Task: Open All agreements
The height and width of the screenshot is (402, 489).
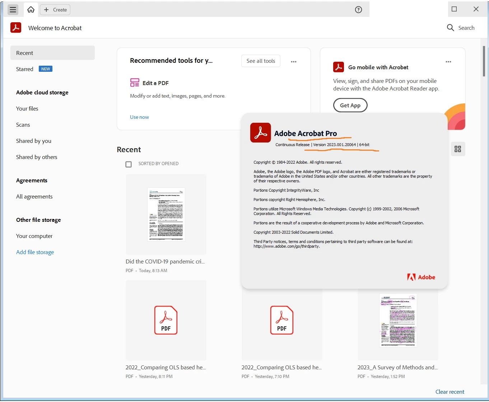Action: coord(34,196)
